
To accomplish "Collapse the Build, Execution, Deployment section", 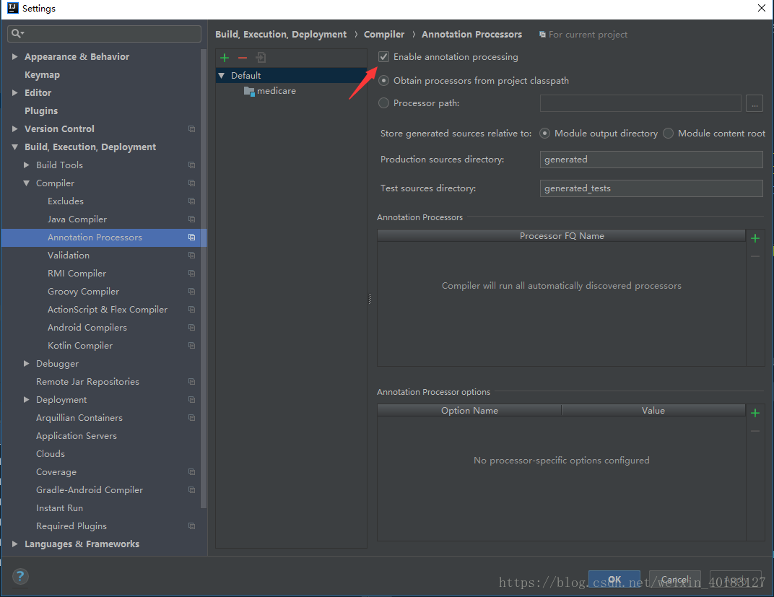I will pos(16,147).
